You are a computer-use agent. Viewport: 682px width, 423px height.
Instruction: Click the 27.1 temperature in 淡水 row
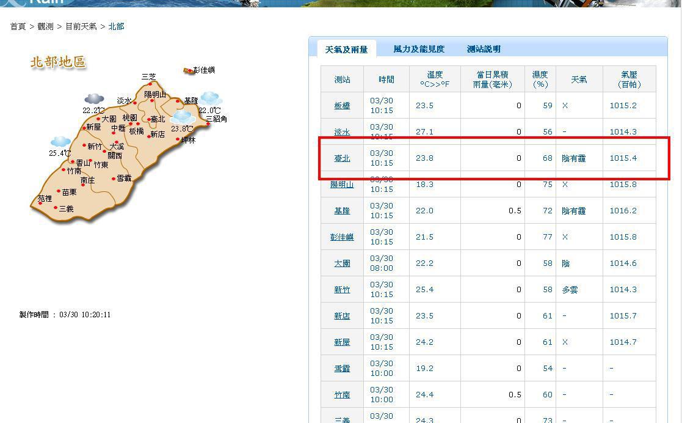coord(424,131)
